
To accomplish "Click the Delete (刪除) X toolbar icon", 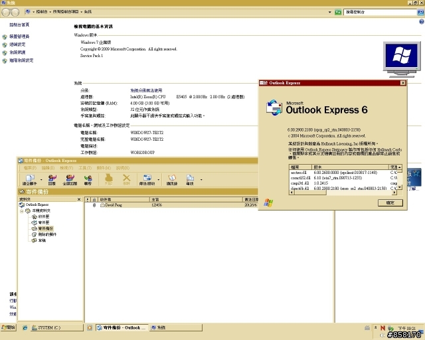I will click(x=127, y=179).
